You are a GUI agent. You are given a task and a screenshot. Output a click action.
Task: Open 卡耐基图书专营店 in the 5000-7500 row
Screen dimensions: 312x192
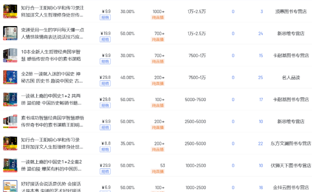(x=291, y=100)
